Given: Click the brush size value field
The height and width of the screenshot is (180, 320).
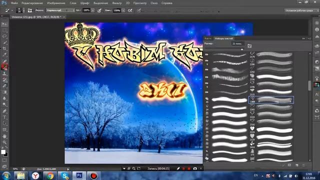Looking at the screenshot, I should click(x=238, y=43).
